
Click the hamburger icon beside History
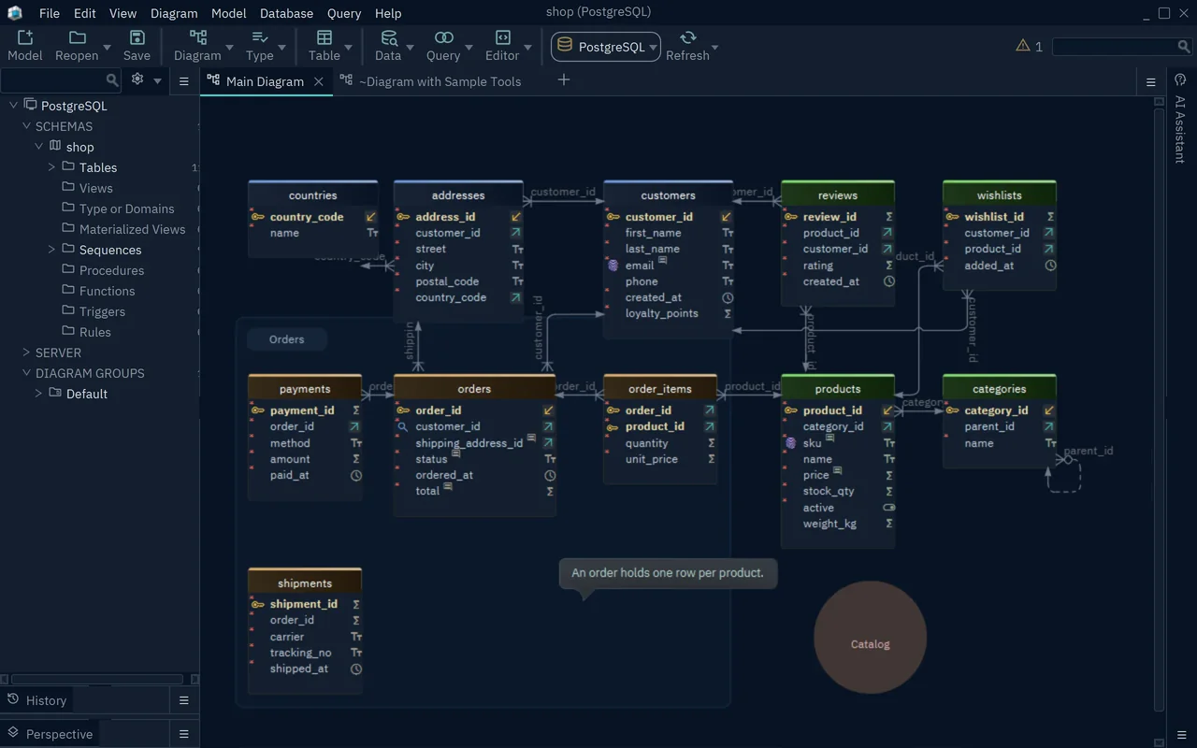tap(184, 700)
